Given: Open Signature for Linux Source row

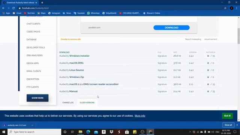Looking at the screenshot, I should 162,70.
